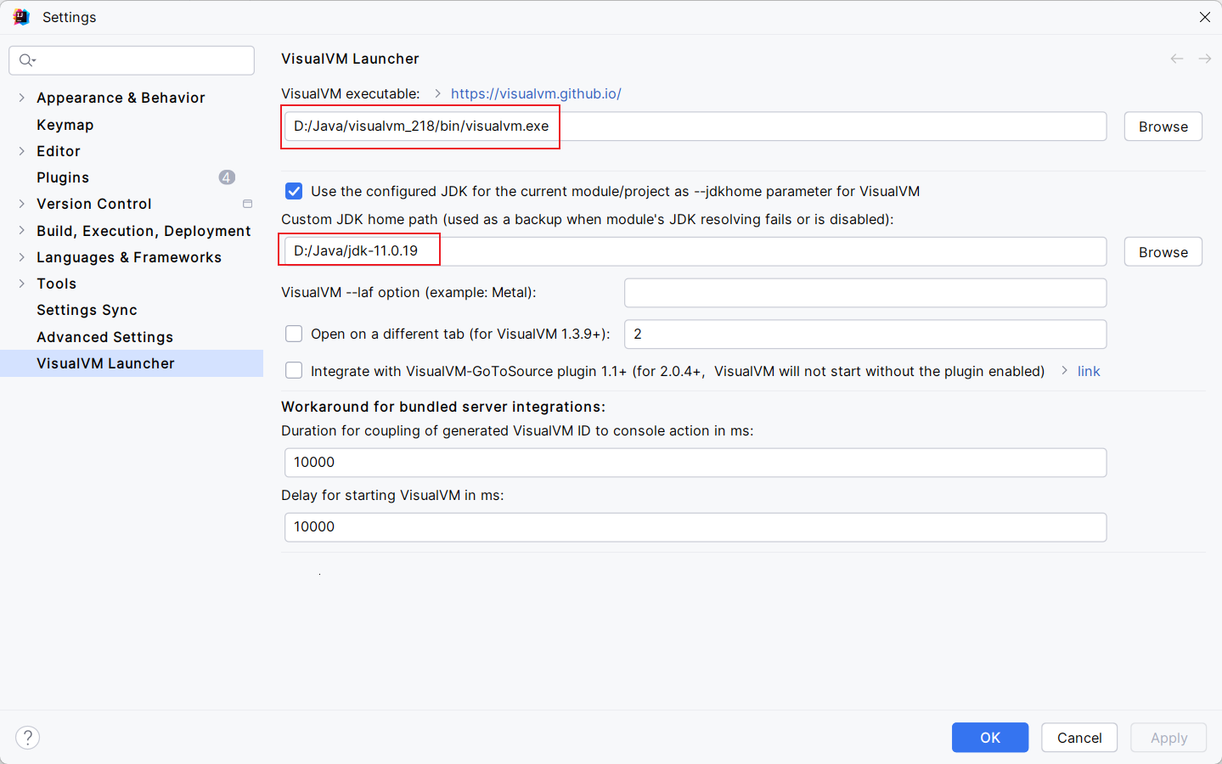Image resolution: width=1222 pixels, height=764 pixels.
Task: Expand the Build, Execution, Deployment section
Action: [21, 231]
